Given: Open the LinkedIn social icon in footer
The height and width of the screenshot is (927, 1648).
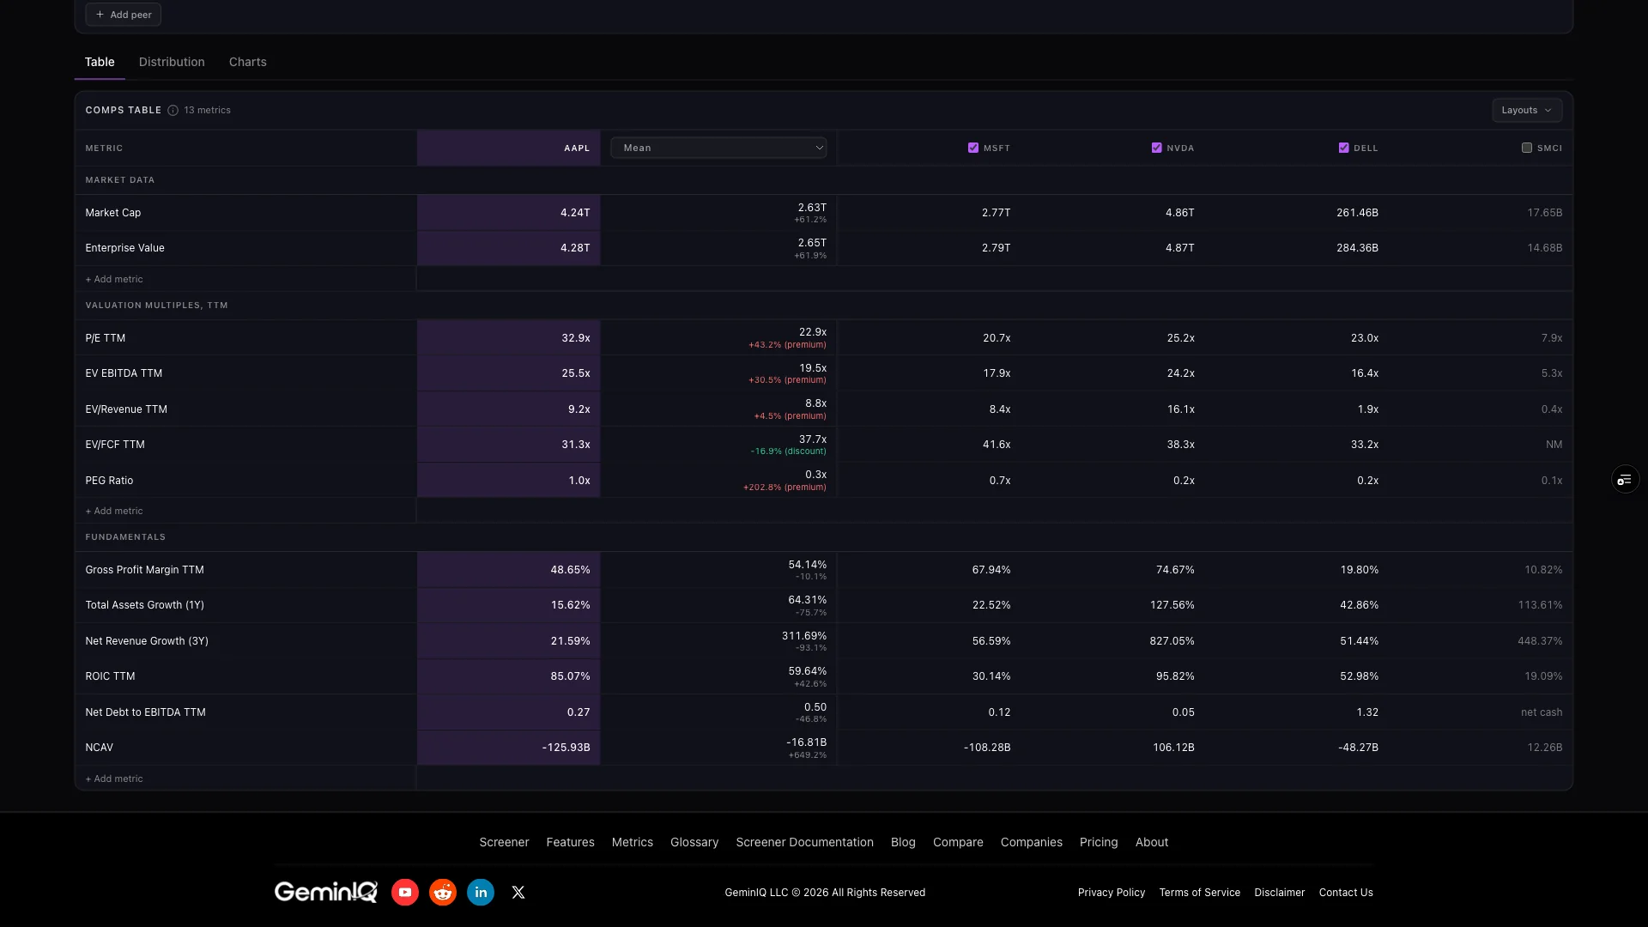Looking at the screenshot, I should click(x=481, y=893).
